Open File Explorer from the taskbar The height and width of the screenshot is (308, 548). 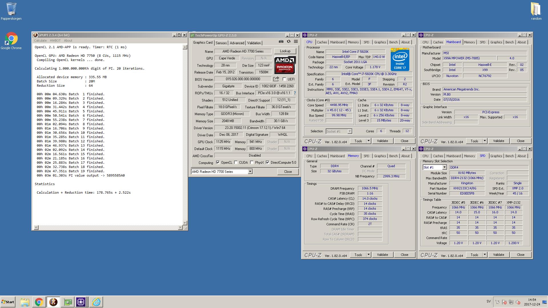coord(25,302)
